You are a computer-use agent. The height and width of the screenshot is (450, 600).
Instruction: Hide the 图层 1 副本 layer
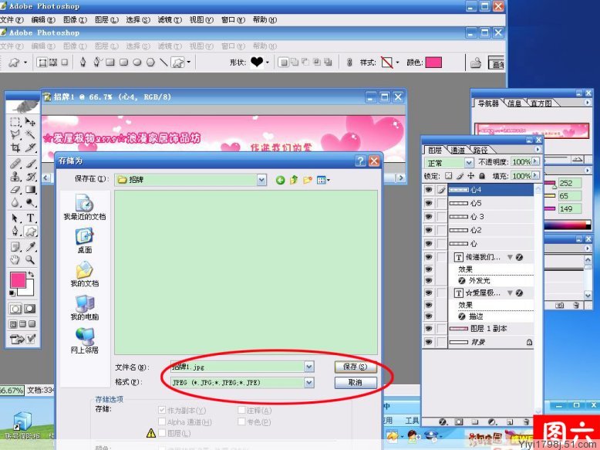tap(429, 329)
